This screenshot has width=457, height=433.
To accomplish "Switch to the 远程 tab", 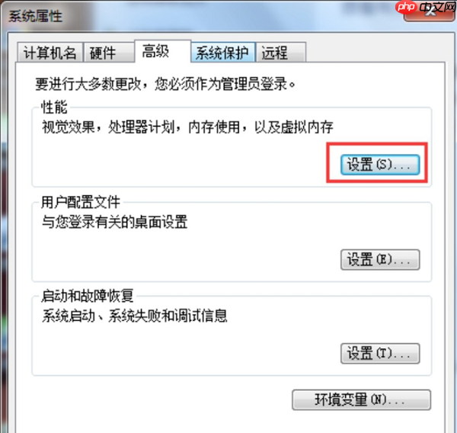I will (281, 53).
